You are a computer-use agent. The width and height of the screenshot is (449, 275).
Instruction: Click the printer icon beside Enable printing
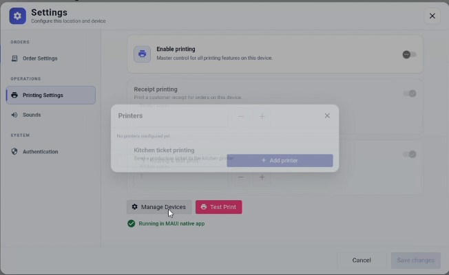(x=142, y=54)
